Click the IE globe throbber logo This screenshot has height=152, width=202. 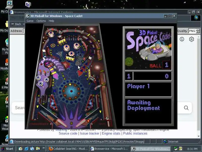point(196,18)
